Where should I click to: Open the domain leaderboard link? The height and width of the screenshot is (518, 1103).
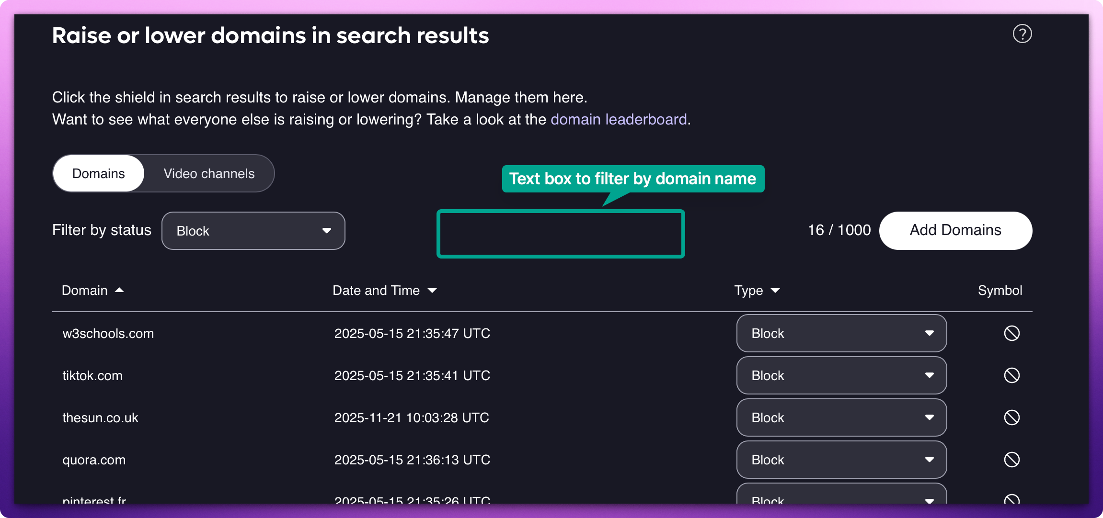tap(619, 119)
